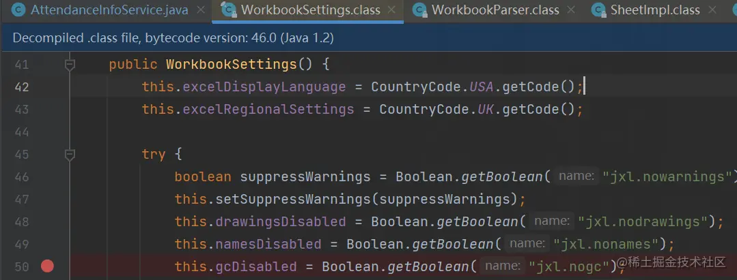The image size is (737, 280).
Task: Collapse the try block fold at line 45
Action: click(x=70, y=154)
